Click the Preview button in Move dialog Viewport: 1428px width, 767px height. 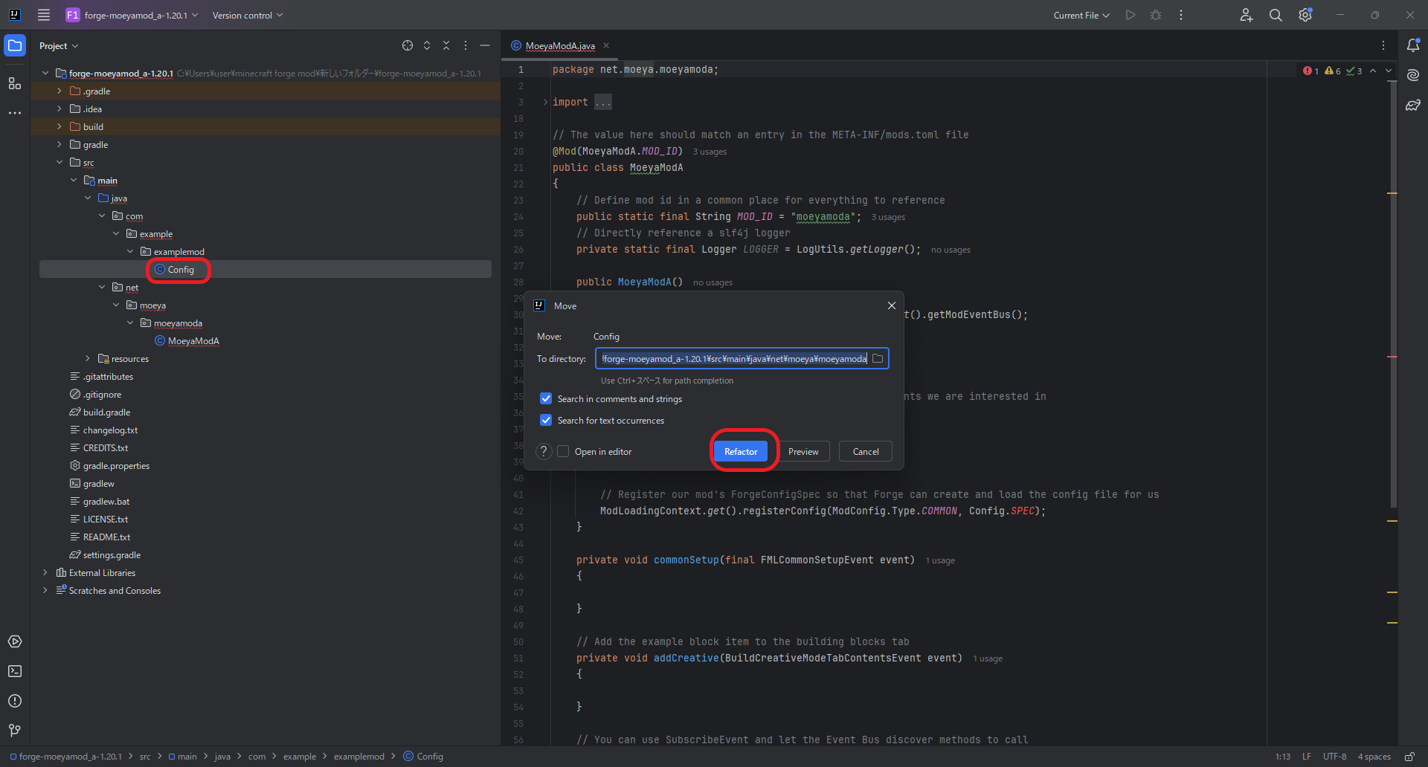(x=803, y=452)
